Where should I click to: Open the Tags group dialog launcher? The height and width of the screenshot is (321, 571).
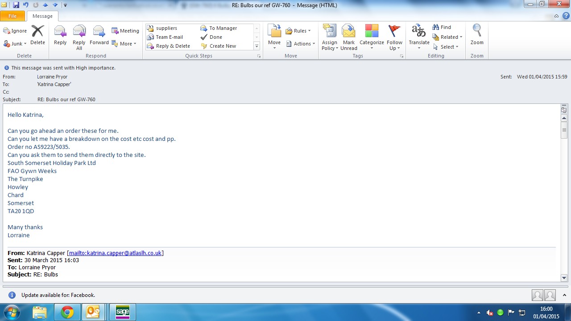(x=401, y=56)
